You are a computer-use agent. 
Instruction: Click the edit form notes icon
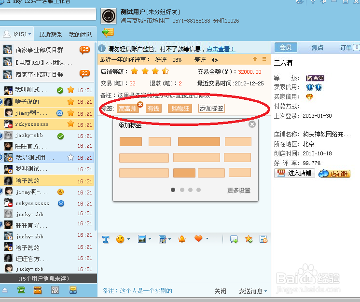click(x=162, y=239)
